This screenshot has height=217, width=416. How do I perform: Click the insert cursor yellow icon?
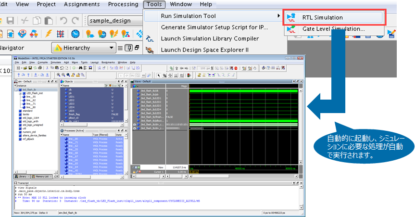click(199, 76)
